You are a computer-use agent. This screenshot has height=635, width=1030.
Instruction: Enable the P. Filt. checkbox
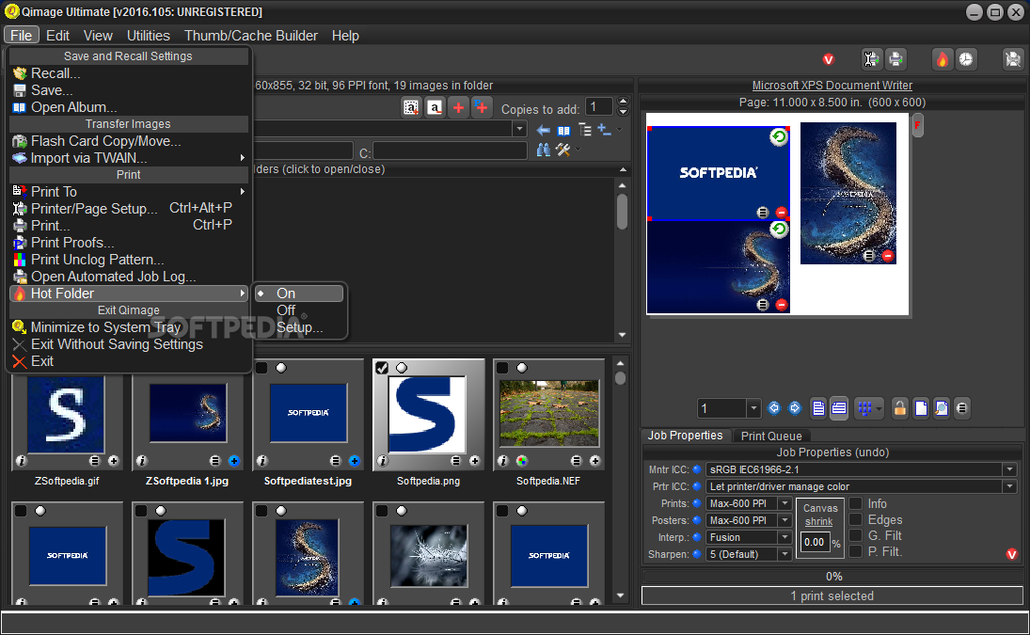click(x=856, y=551)
